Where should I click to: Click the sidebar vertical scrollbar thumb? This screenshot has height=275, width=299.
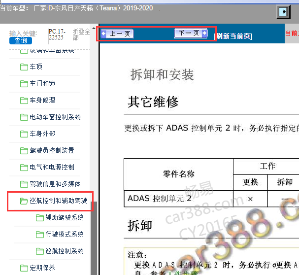(x=94, y=238)
